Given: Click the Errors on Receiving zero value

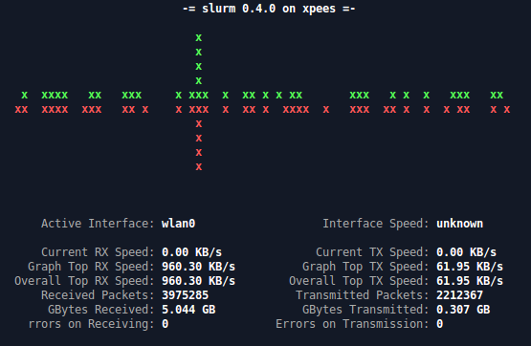Looking at the screenshot, I should tap(165, 324).
